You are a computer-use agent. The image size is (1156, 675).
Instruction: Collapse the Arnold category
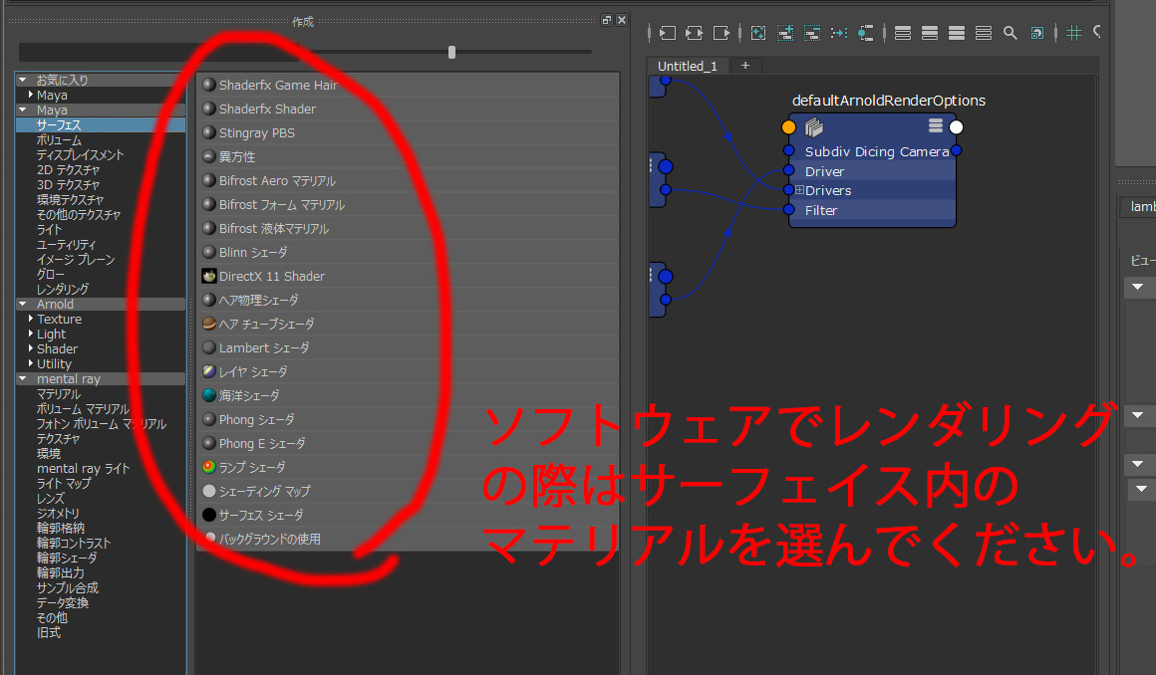[x=23, y=304]
